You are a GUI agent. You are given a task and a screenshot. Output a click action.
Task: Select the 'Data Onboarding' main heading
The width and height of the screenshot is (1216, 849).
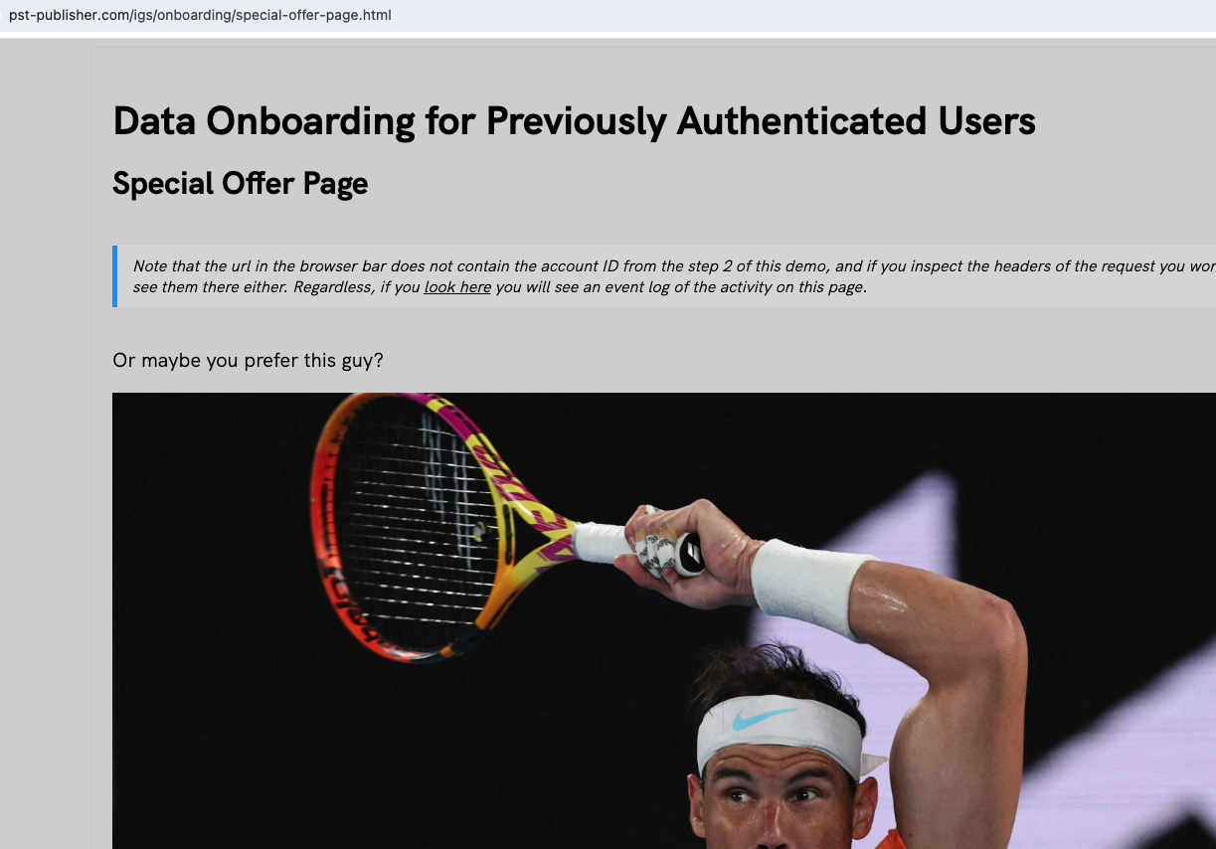(x=574, y=121)
